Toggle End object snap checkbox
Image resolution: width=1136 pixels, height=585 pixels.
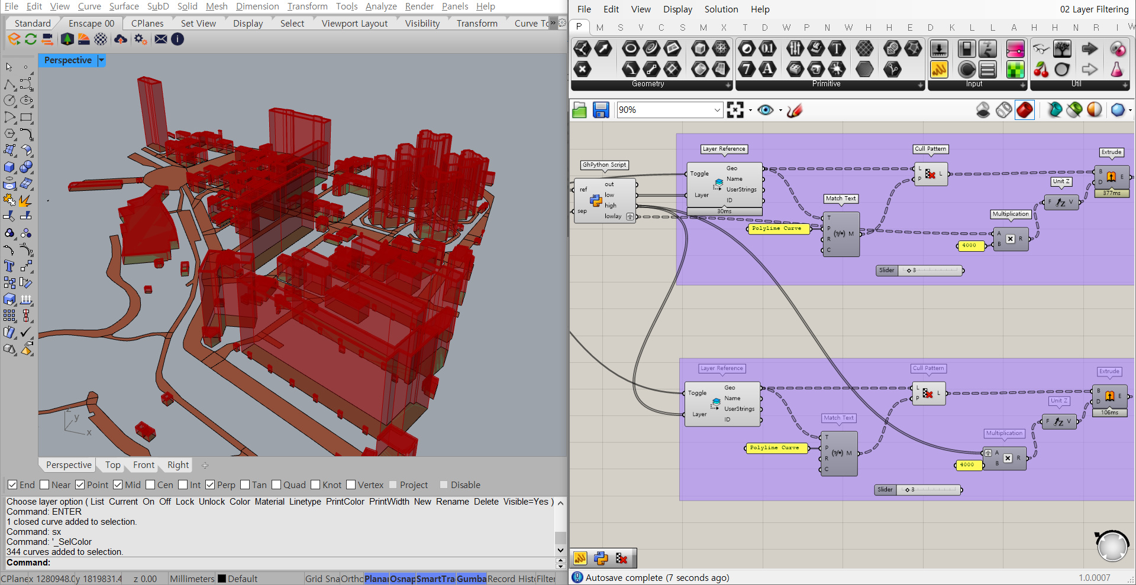12,485
